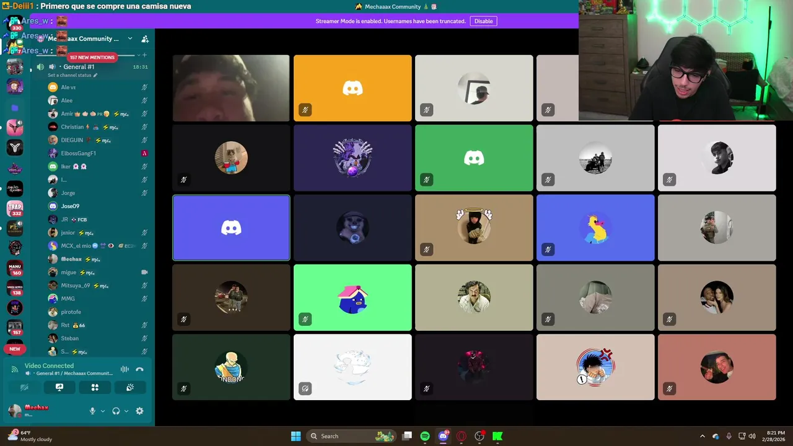Open the system volume icon in tray

tap(752, 436)
